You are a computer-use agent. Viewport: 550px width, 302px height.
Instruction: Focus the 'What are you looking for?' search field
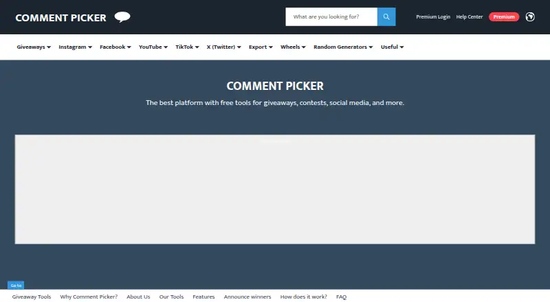point(331,17)
